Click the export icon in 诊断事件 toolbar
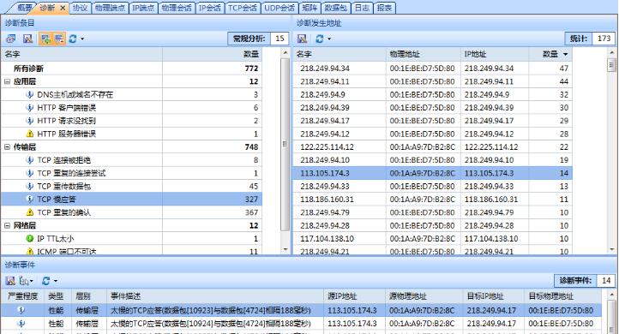 pos(10,281)
